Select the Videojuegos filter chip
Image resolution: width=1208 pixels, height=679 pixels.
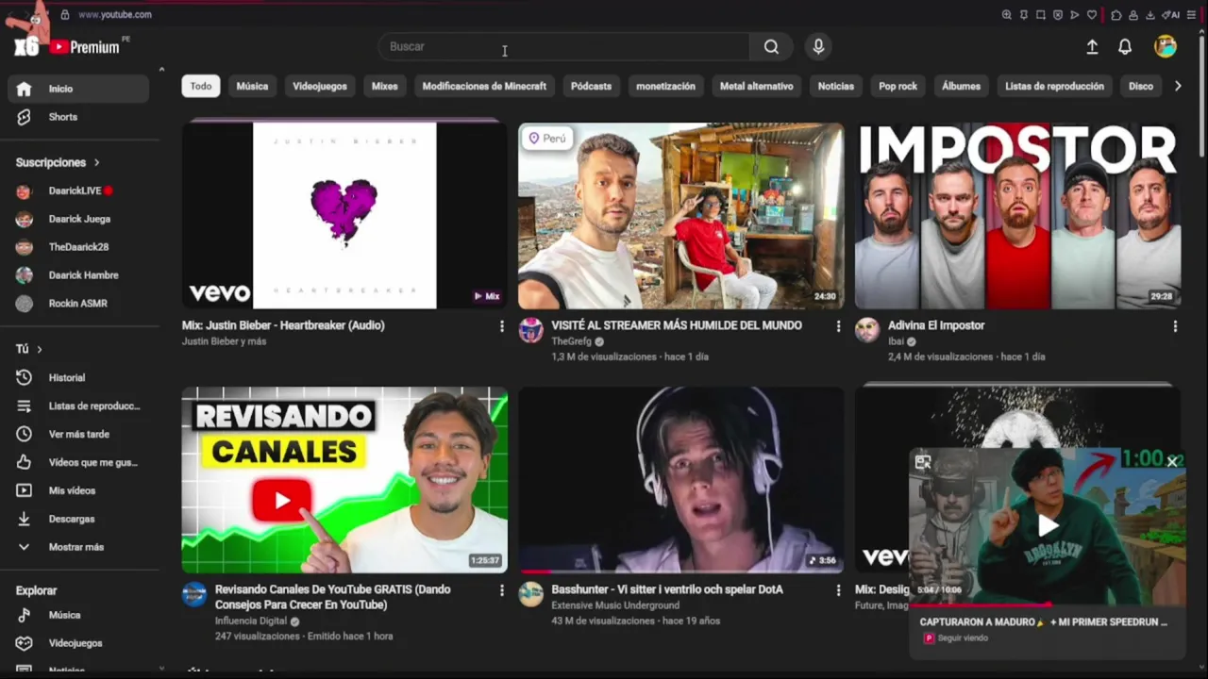coord(320,86)
